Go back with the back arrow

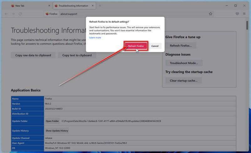click(x=6, y=14)
